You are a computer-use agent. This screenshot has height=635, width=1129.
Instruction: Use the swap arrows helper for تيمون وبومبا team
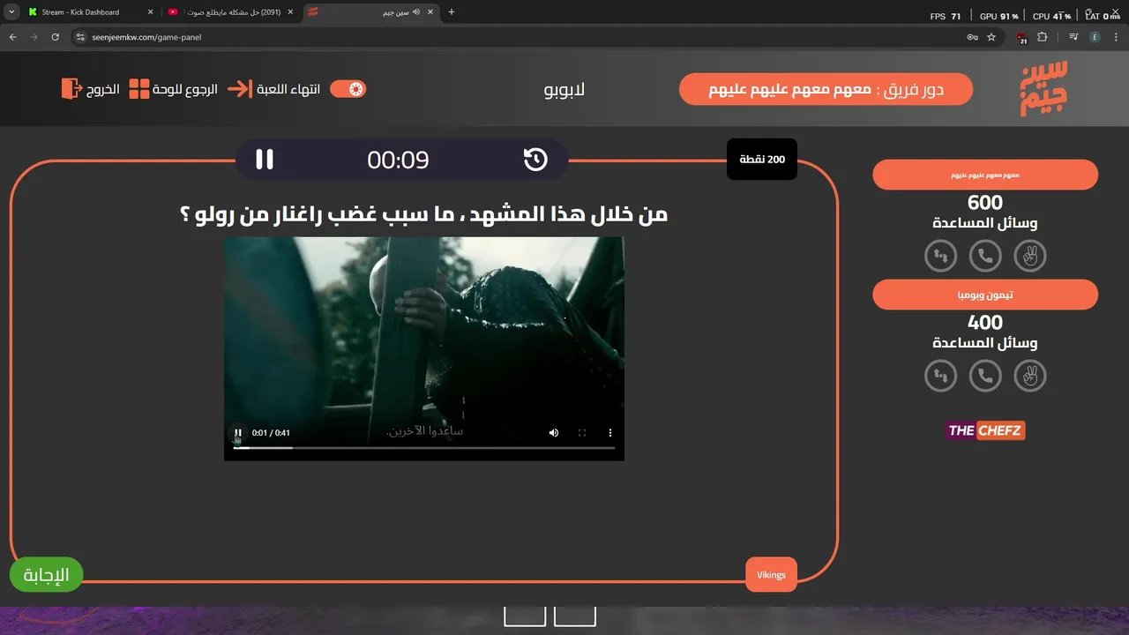click(x=941, y=377)
